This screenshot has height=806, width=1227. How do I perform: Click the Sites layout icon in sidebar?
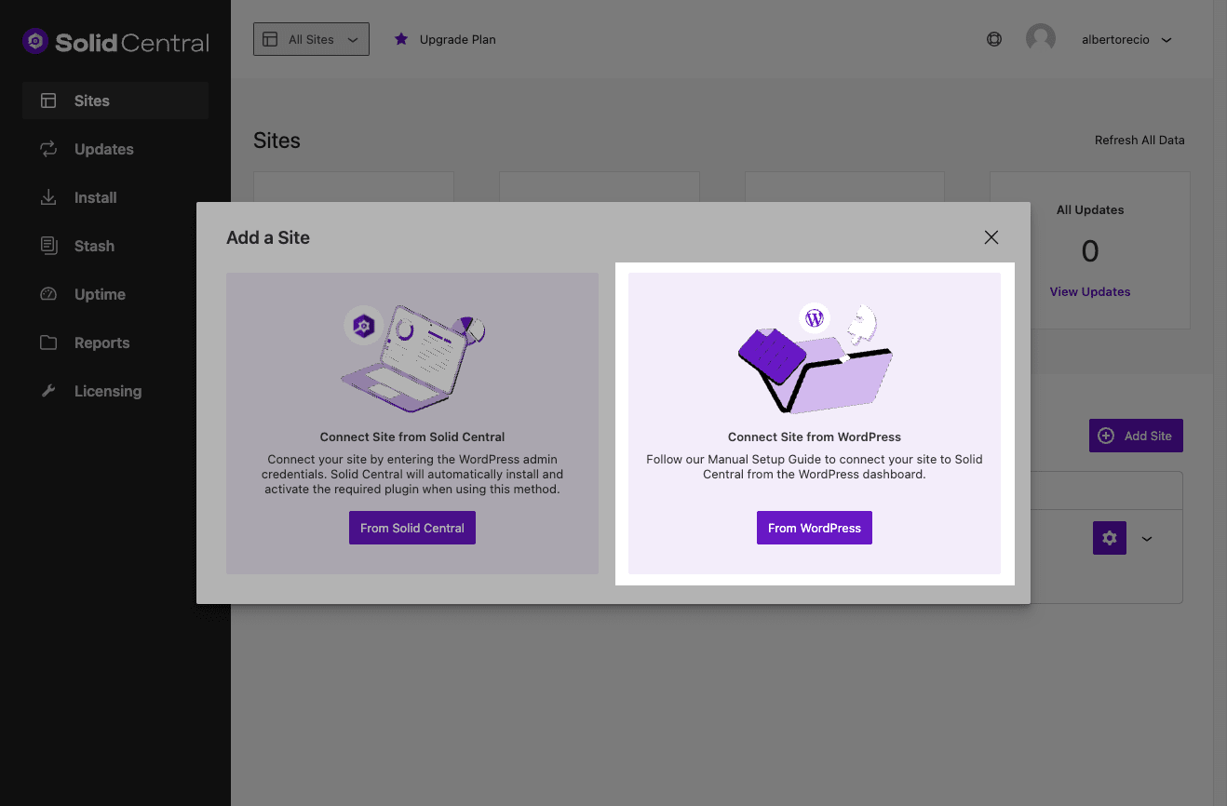pos(48,101)
